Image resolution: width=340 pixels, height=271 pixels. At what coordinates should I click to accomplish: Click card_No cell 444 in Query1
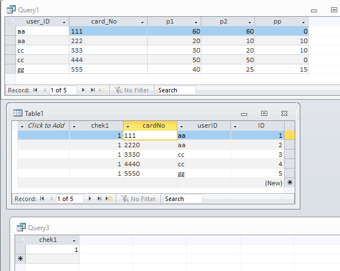(108, 60)
